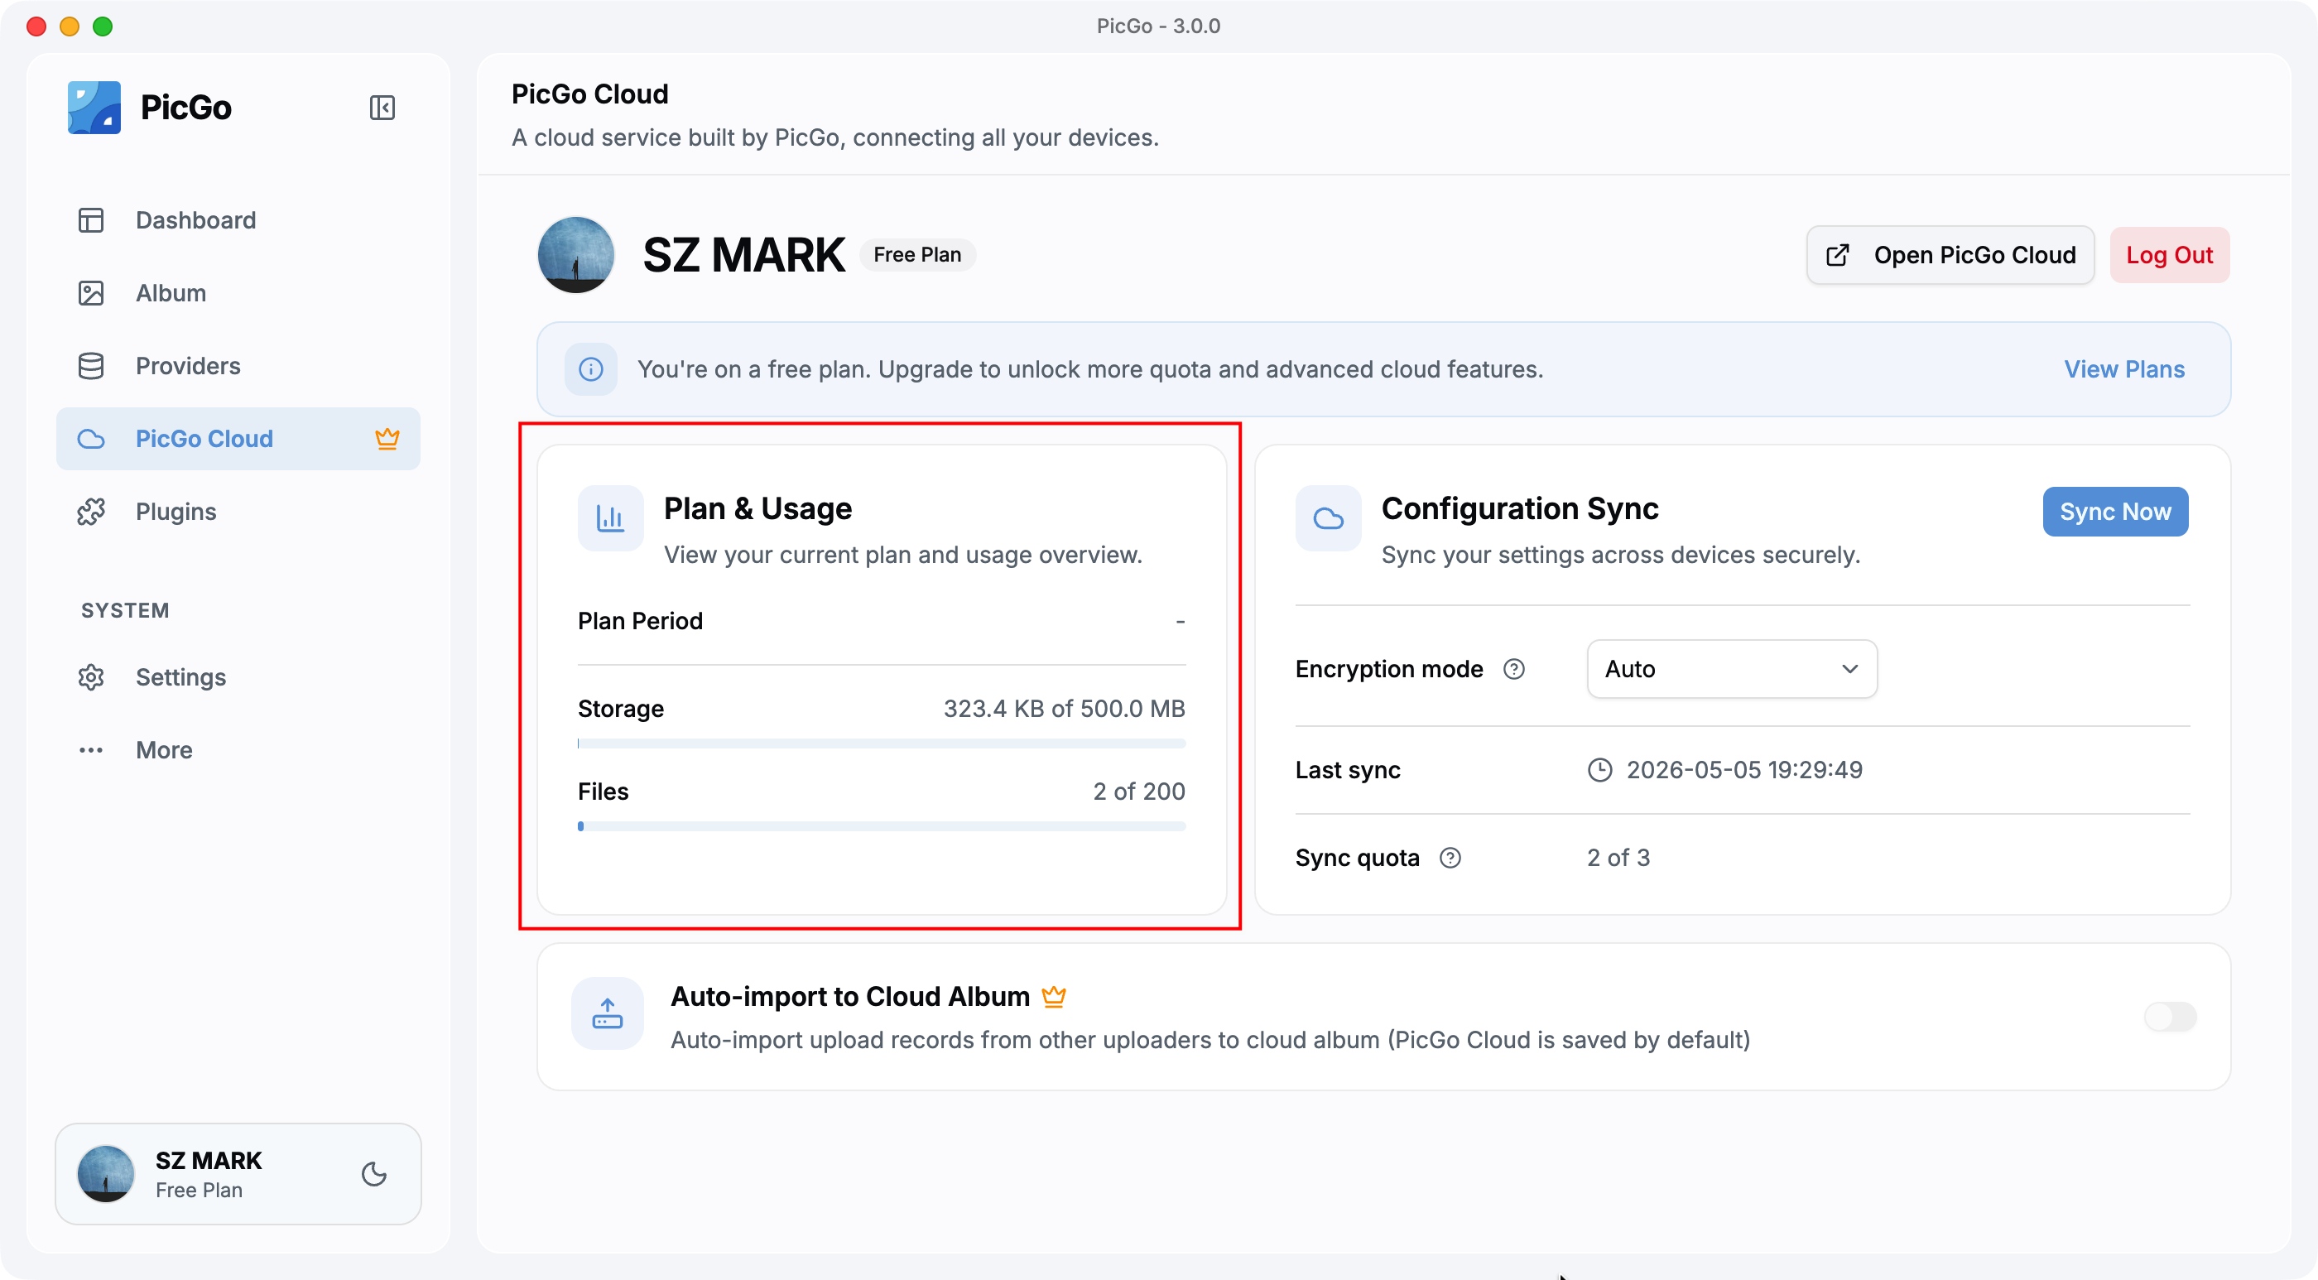Click the crown icon beside PicGo Cloud
2318x1280 pixels.
pyautogui.click(x=387, y=438)
